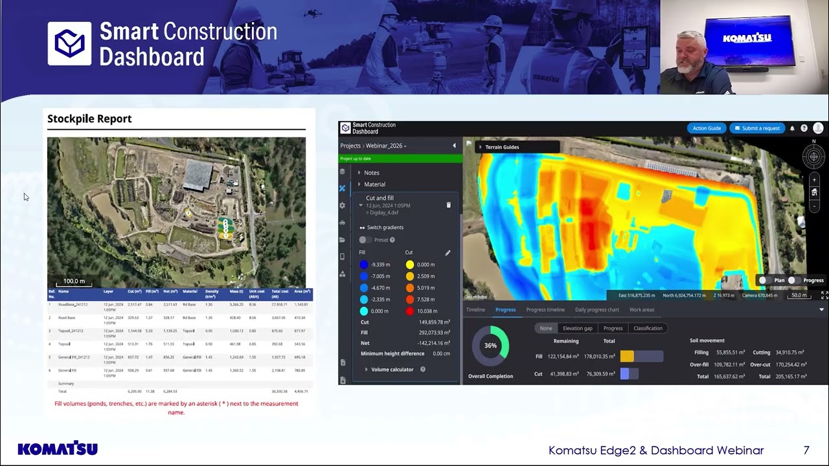Click the RoadBase_241212 row in report table

point(180,306)
